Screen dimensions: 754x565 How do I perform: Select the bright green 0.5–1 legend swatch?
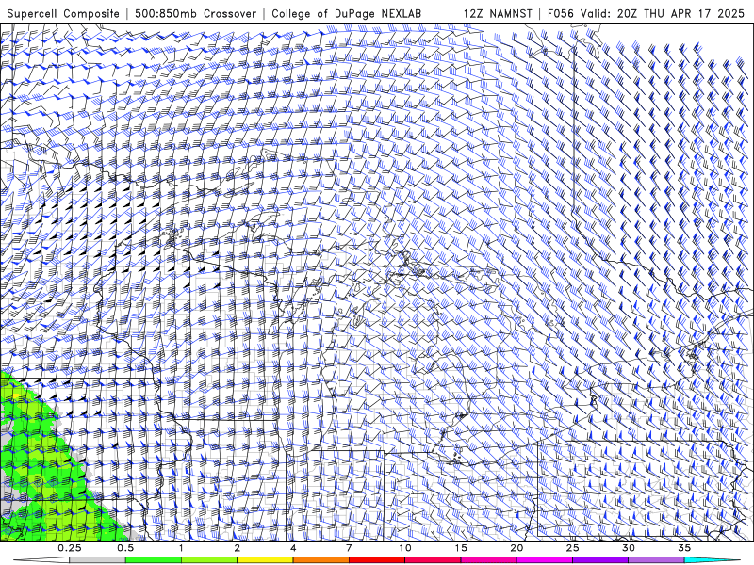coord(153,560)
